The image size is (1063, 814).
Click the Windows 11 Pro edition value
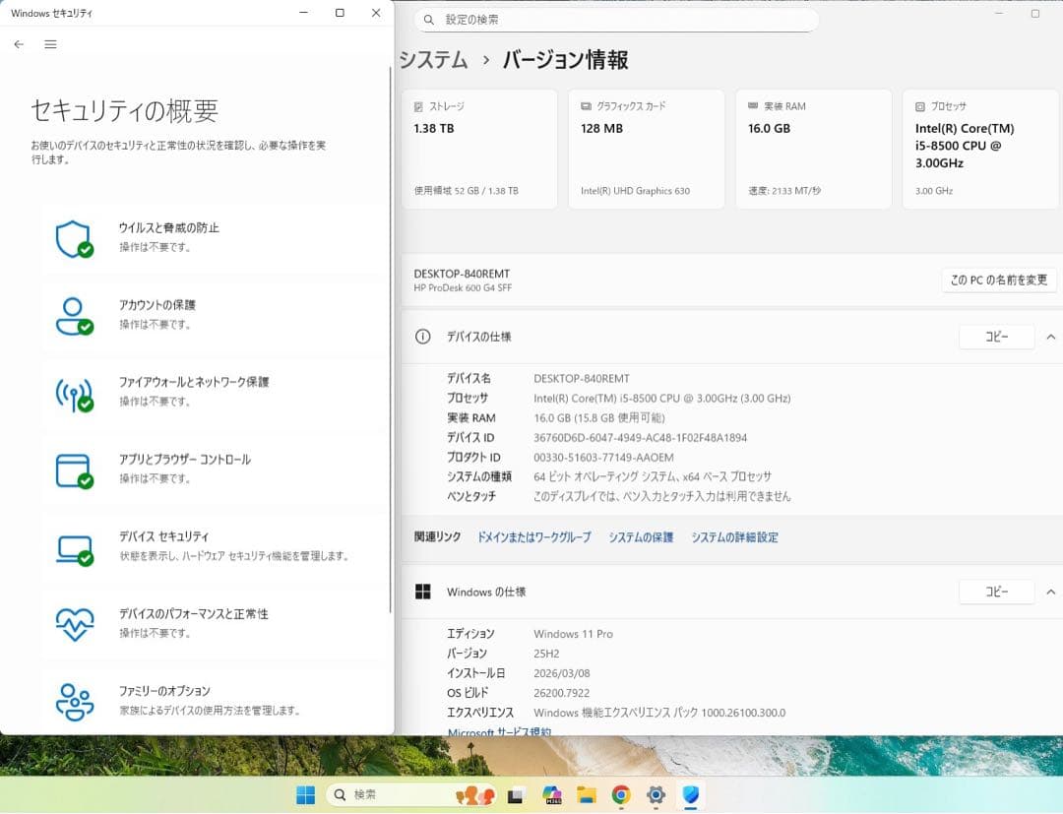(x=573, y=634)
